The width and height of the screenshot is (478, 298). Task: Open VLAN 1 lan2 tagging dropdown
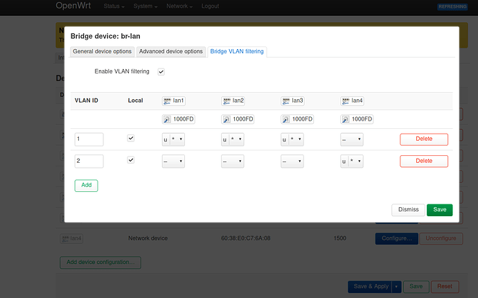pyautogui.click(x=233, y=139)
